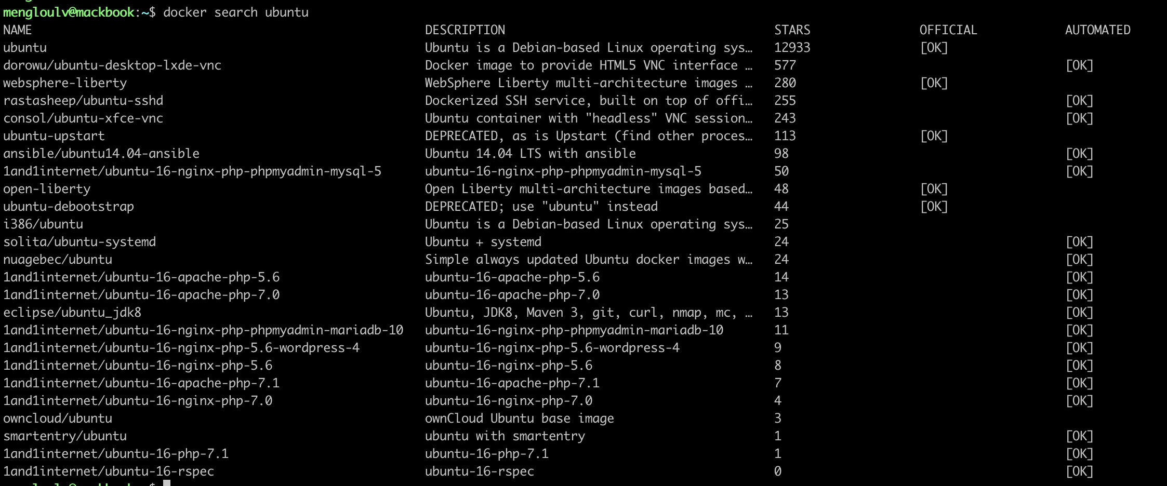Screen dimensions: 1167x486
Task: Click rastasheep/ubuntu-sshd image name
Action: tap(83, 101)
